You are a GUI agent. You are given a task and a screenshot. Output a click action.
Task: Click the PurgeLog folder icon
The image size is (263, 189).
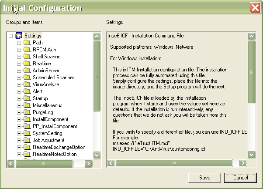tap(27, 112)
